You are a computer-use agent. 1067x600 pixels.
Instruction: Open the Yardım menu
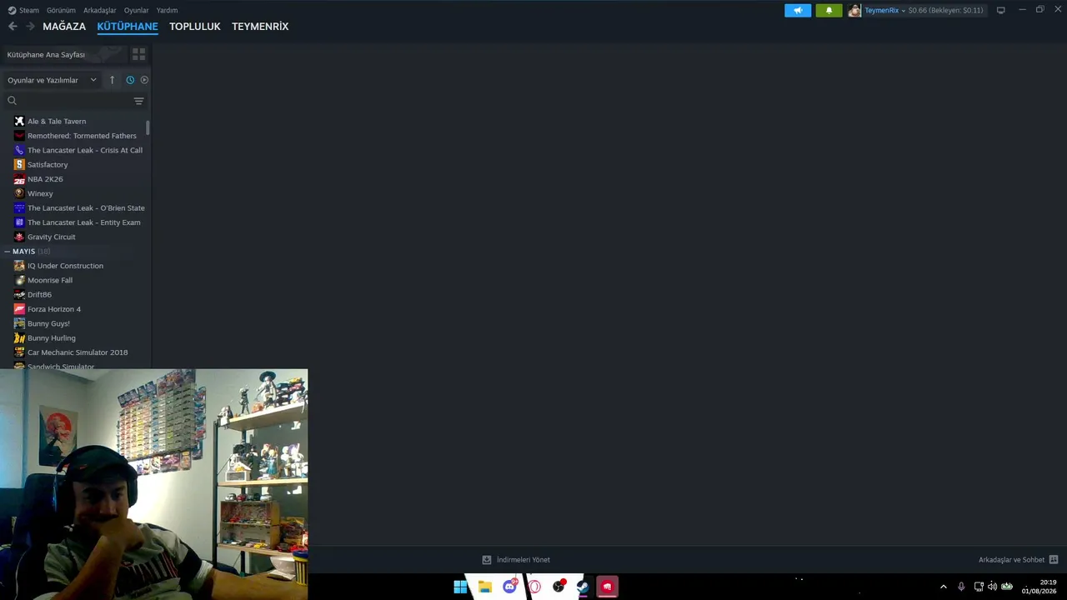point(167,10)
